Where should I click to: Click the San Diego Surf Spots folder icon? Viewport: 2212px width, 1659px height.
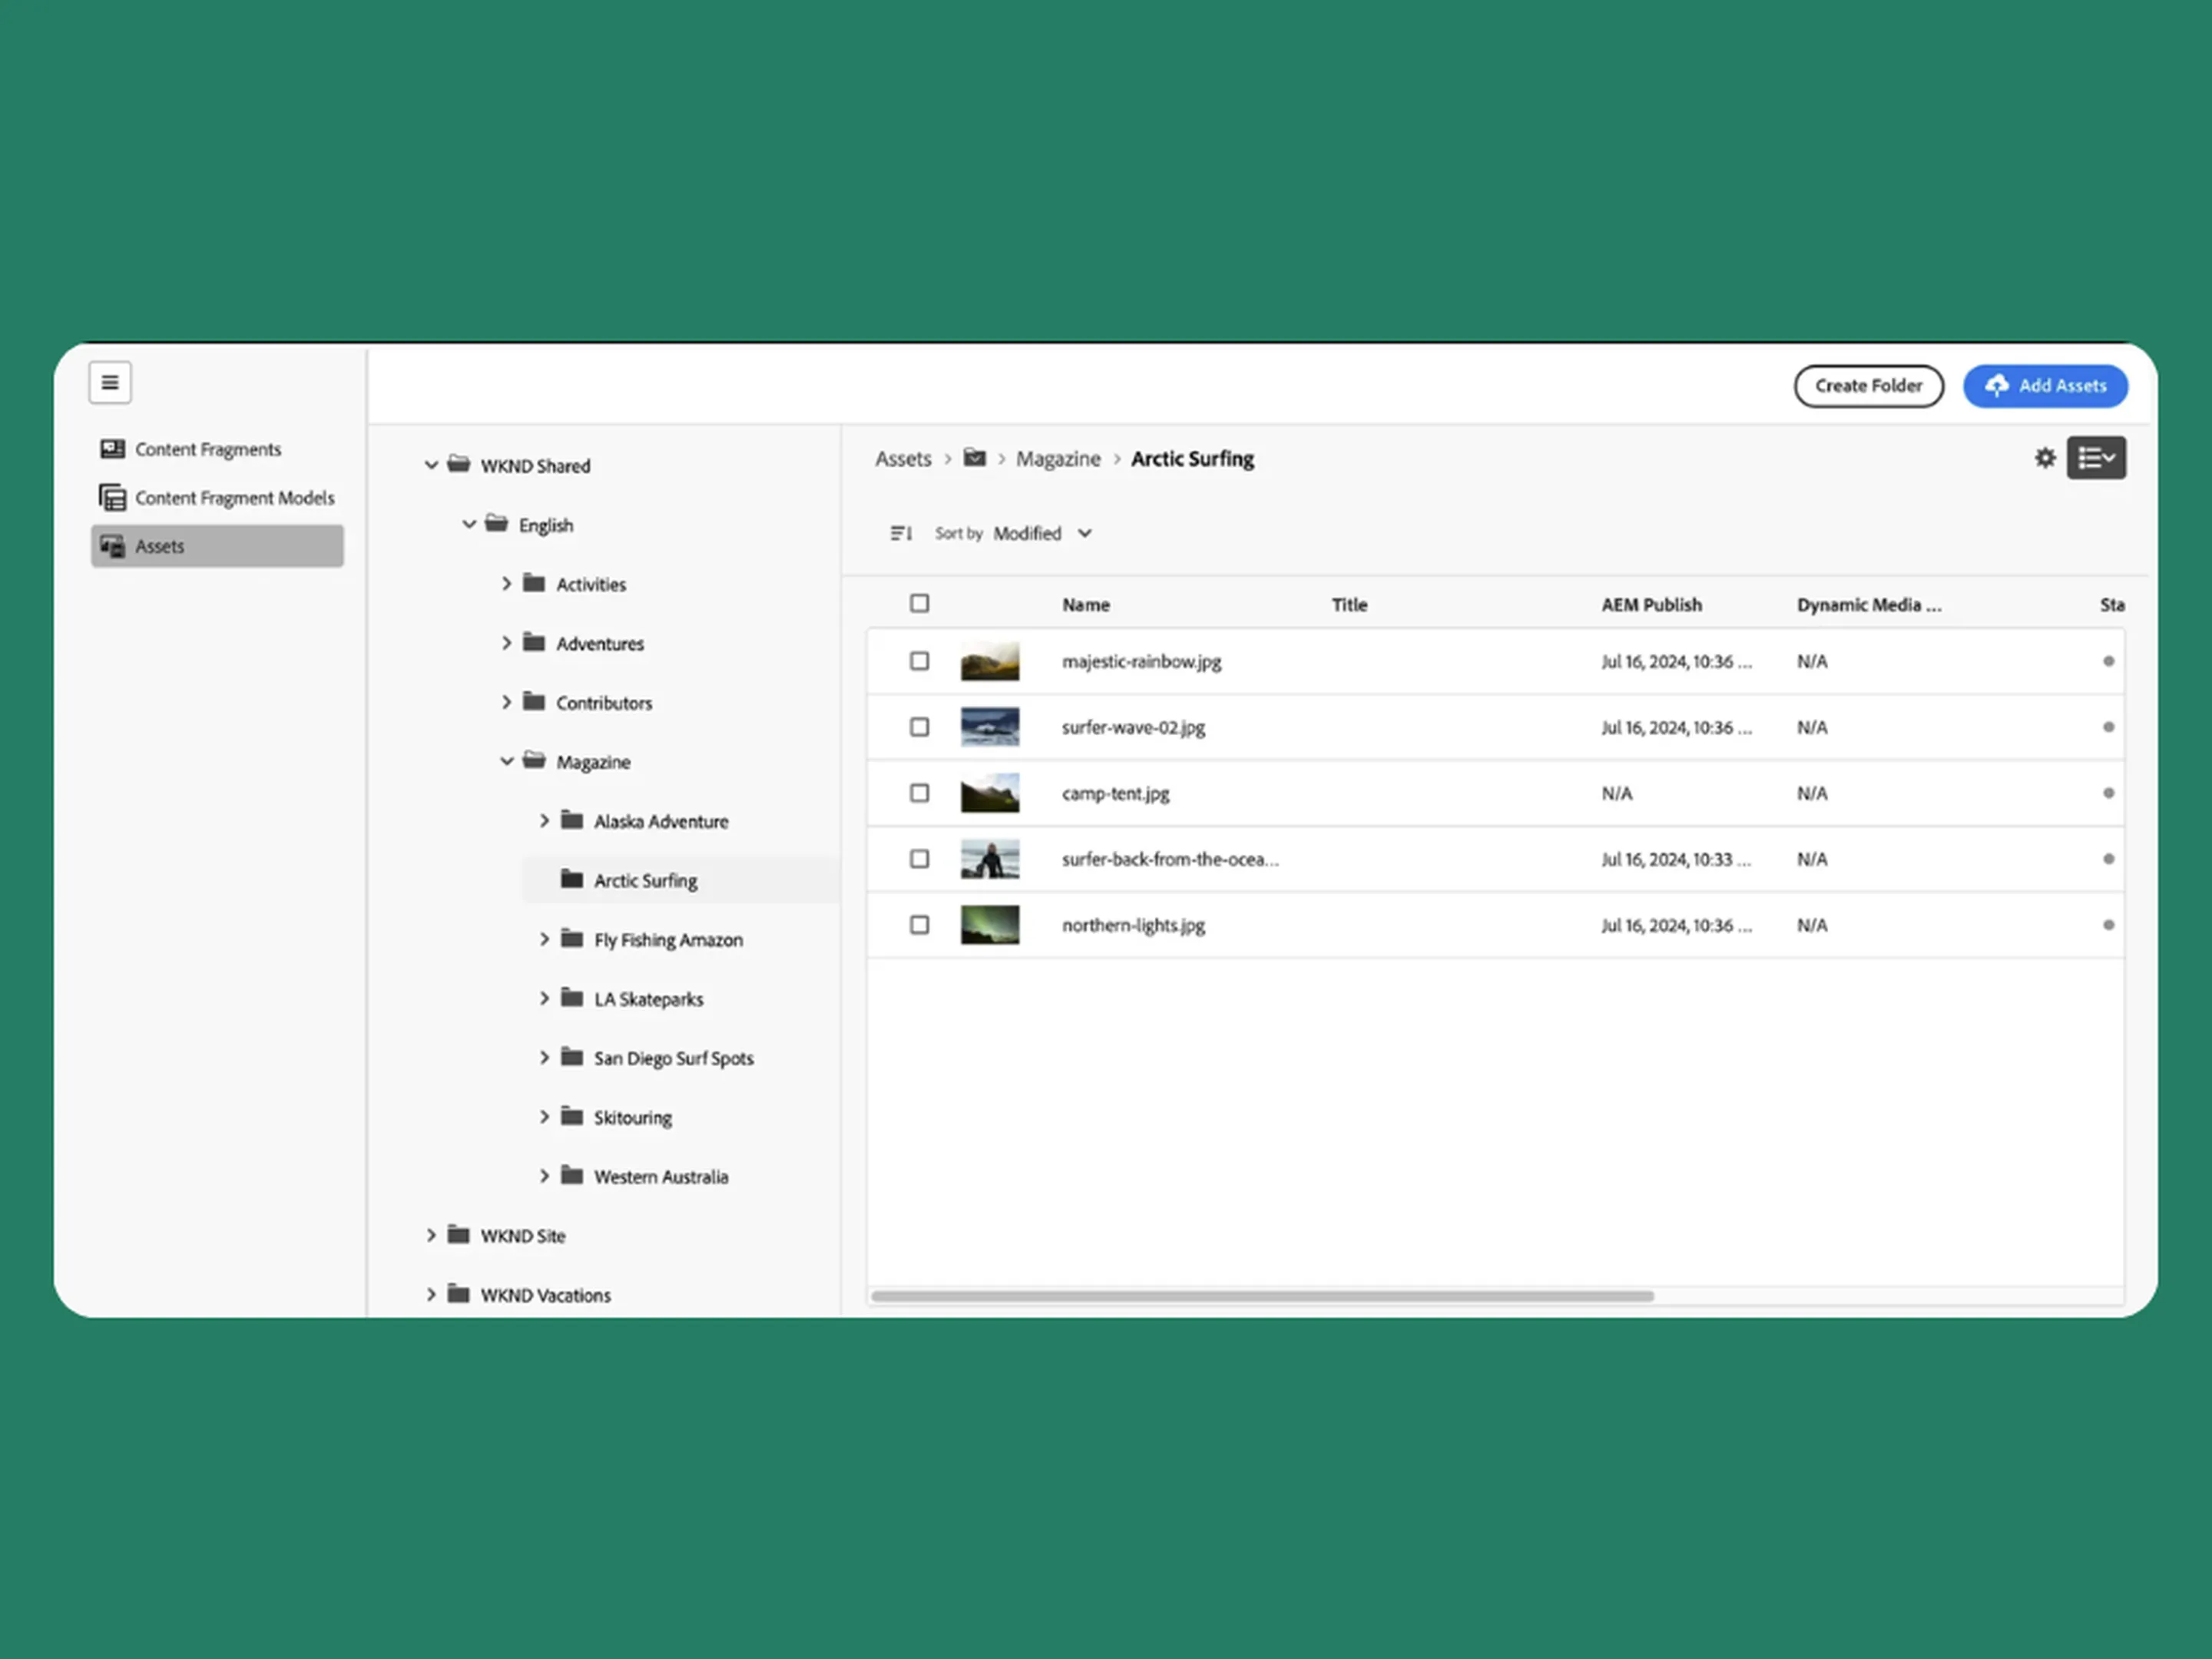tap(572, 1057)
